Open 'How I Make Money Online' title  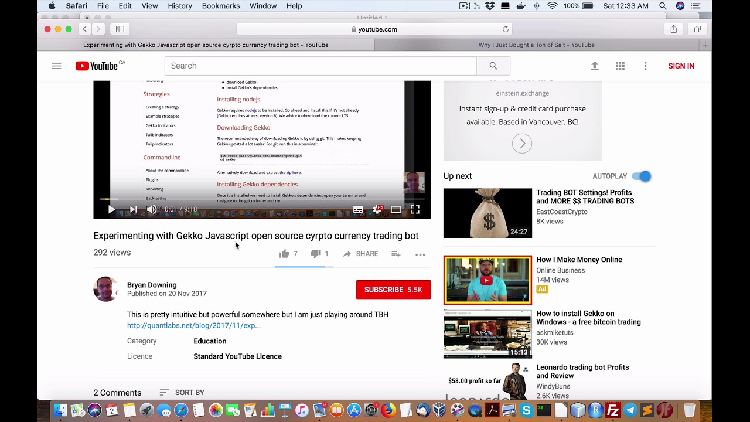pyautogui.click(x=579, y=260)
